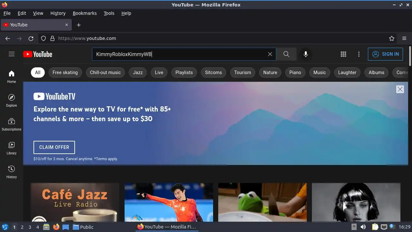Select the Live filter chip
Viewport: 412px width, 232px height.
[159, 72]
